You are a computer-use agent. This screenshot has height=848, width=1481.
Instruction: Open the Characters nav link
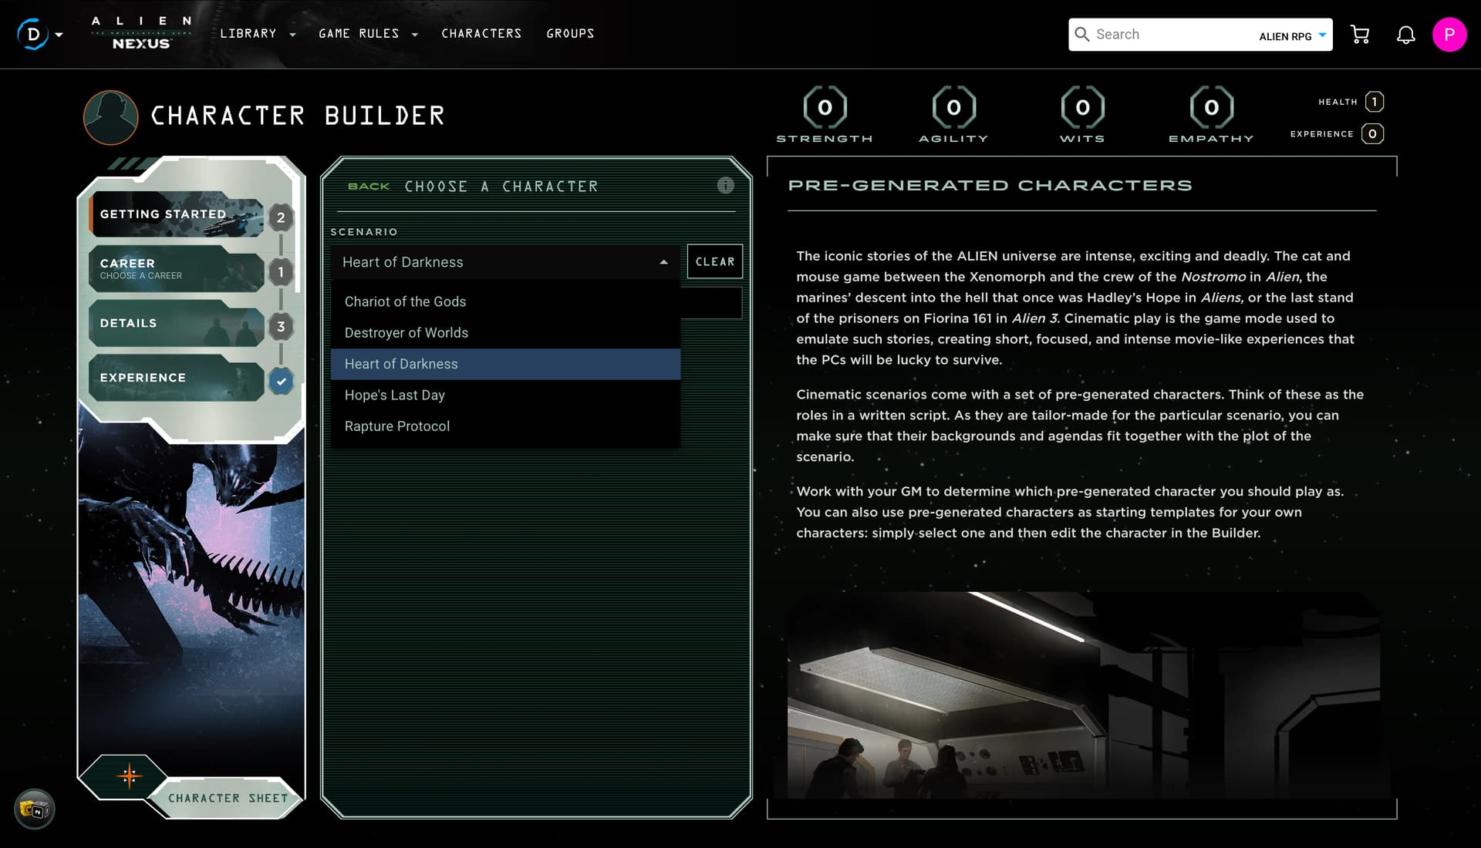[x=481, y=34]
